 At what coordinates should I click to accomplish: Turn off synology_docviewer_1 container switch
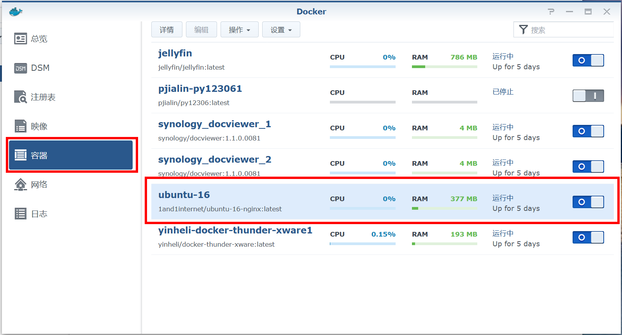pos(588,131)
